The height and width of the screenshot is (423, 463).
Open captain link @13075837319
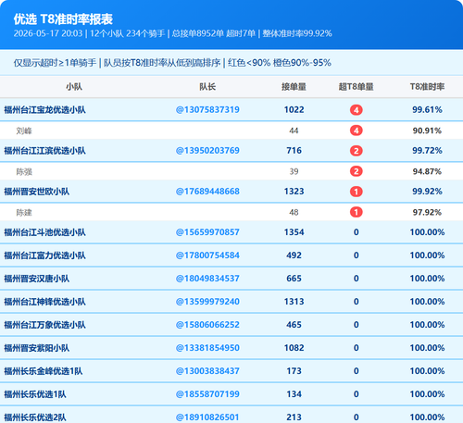coord(207,109)
